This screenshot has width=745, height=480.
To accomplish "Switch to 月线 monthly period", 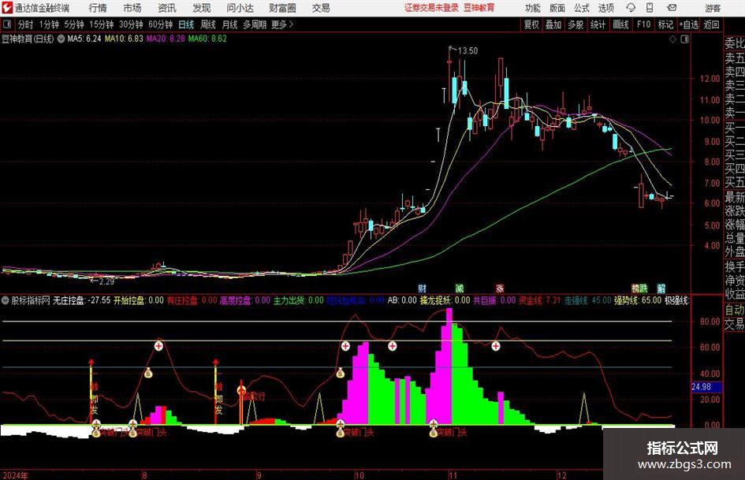I will (229, 24).
